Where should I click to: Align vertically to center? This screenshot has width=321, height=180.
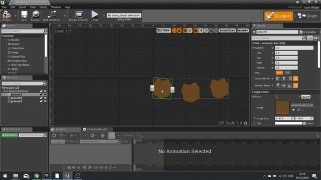(x=284, y=85)
